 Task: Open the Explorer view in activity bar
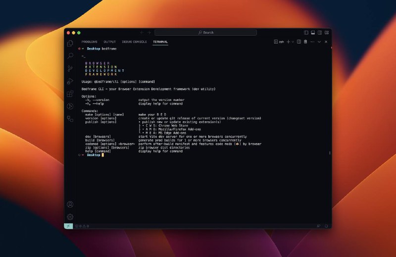70,44
